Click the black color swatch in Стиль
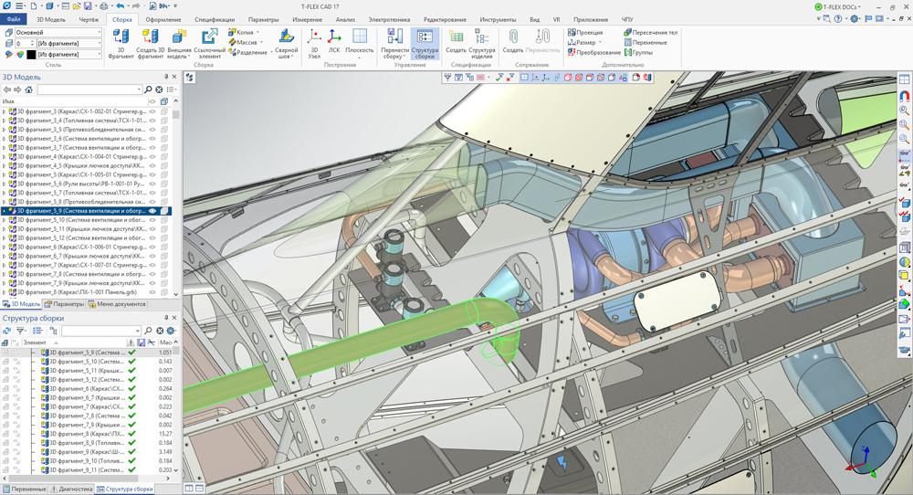Screen dimensions: 913x495 [x=31, y=54]
